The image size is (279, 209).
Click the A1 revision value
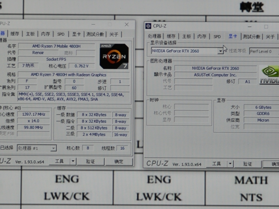(x=248, y=82)
